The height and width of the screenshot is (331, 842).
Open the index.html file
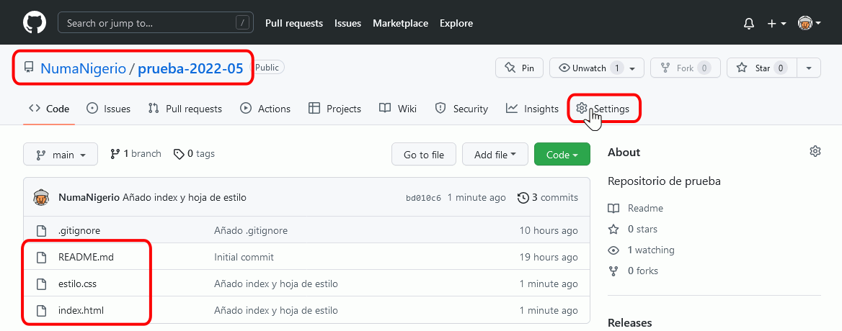click(x=81, y=310)
